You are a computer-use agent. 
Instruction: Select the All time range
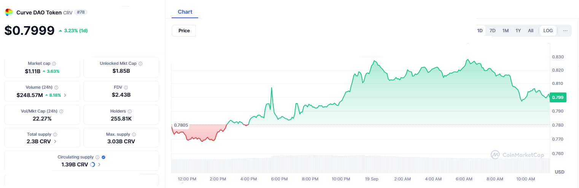pyautogui.click(x=531, y=31)
